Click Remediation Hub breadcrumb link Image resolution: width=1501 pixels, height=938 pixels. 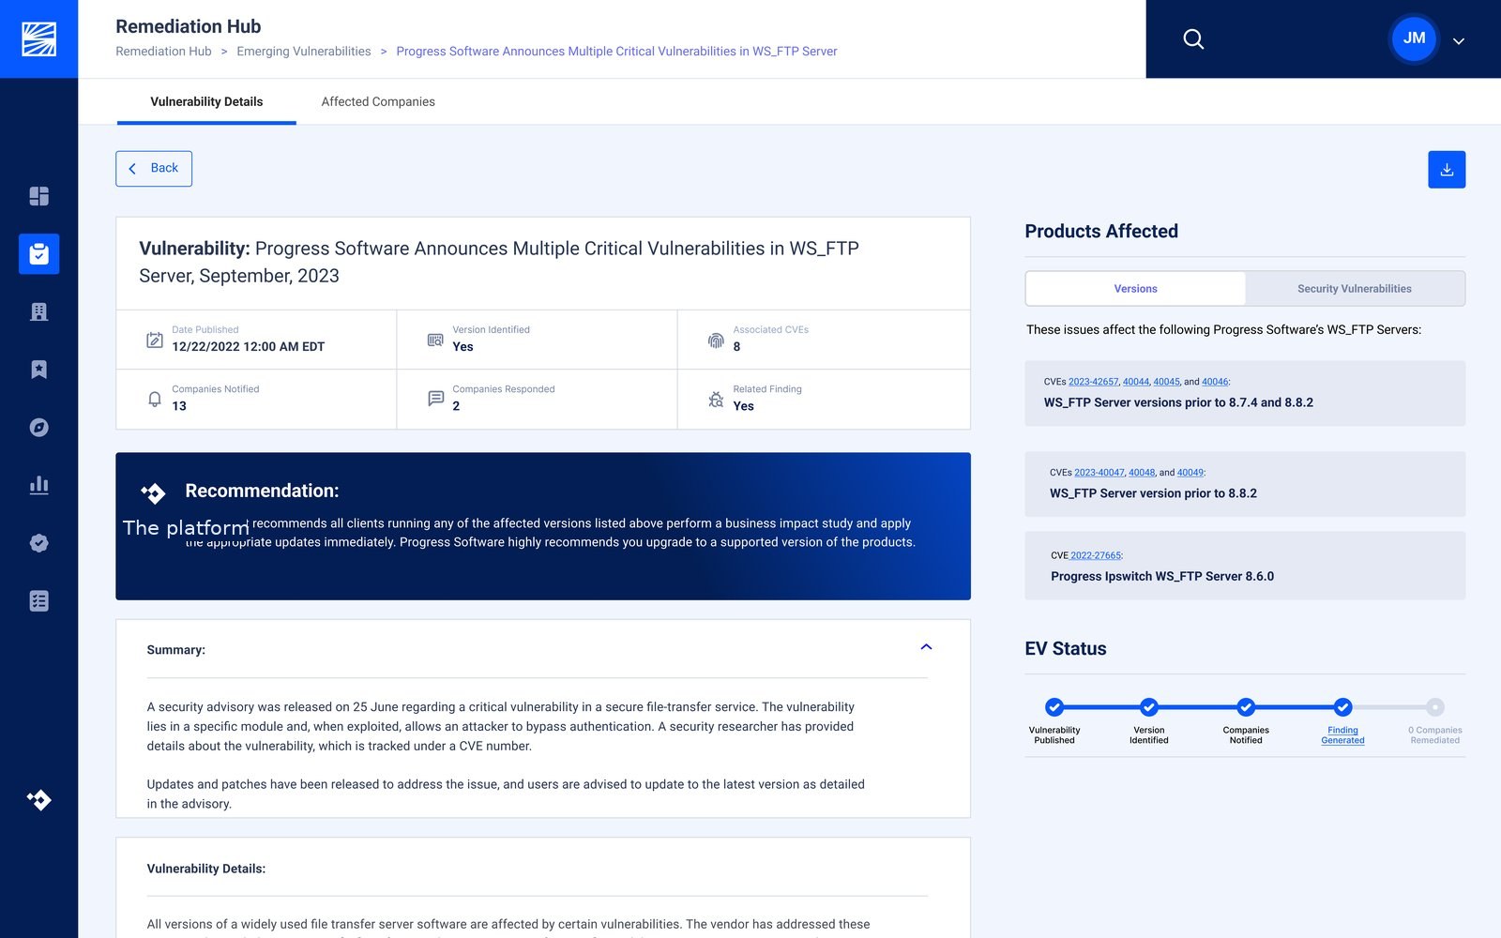[x=163, y=52]
